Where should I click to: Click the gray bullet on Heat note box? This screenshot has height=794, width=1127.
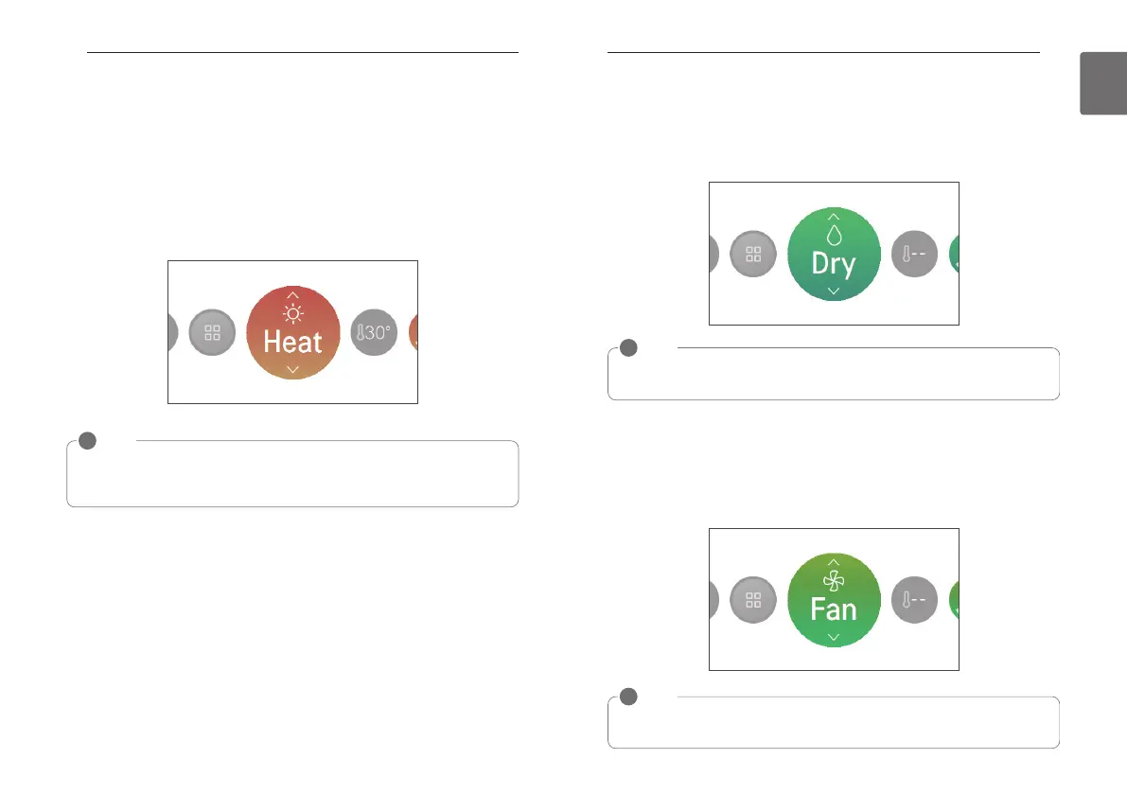tap(88, 440)
